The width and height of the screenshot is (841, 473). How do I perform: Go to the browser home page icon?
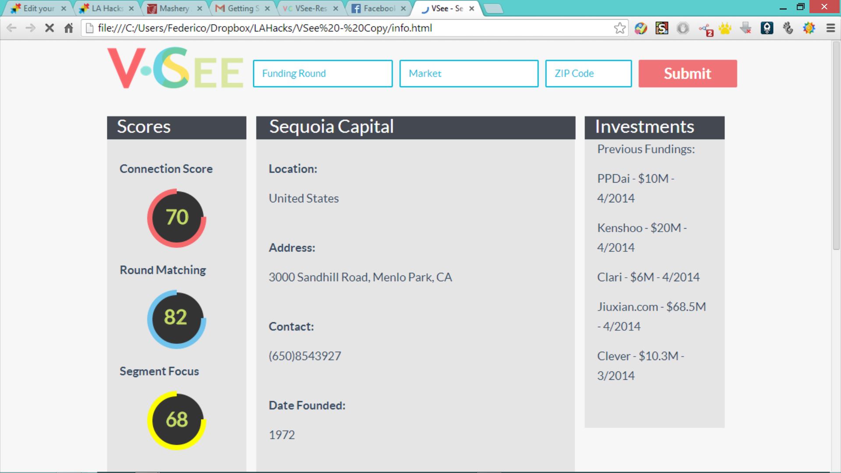(x=68, y=28)
